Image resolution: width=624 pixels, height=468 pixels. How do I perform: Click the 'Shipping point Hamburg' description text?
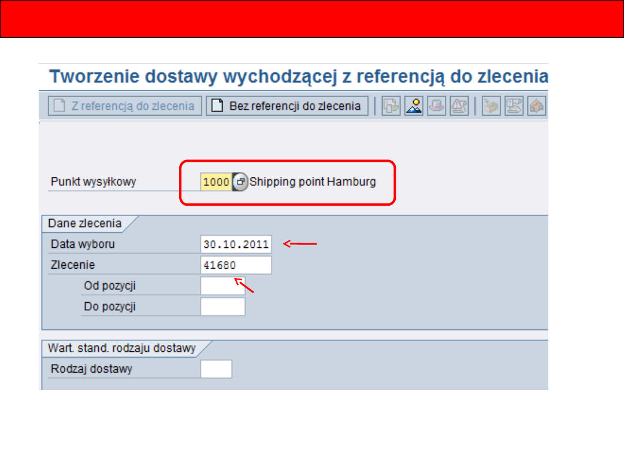pos(313,182)
